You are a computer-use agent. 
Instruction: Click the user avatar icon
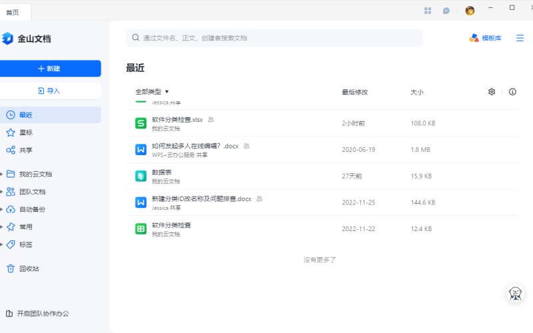[470, 11]
